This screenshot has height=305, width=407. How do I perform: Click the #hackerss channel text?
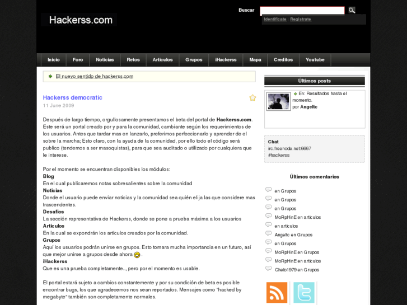(x=279, y=155)
